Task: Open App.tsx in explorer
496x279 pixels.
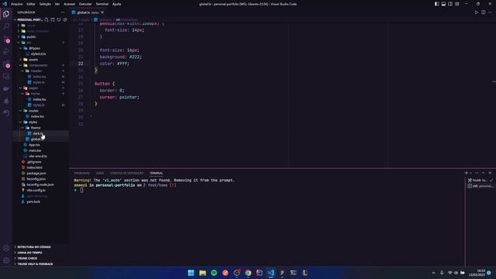Action: coord(34,145)
